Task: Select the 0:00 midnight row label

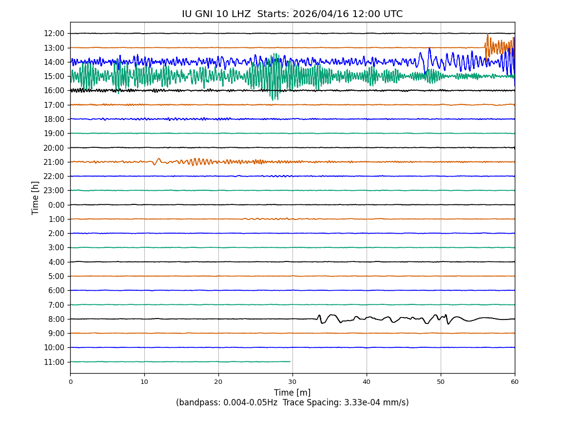Action: point(56,205)
